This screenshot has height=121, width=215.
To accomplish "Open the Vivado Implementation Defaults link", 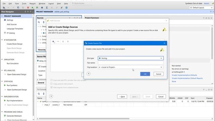I will click(184, 75).
